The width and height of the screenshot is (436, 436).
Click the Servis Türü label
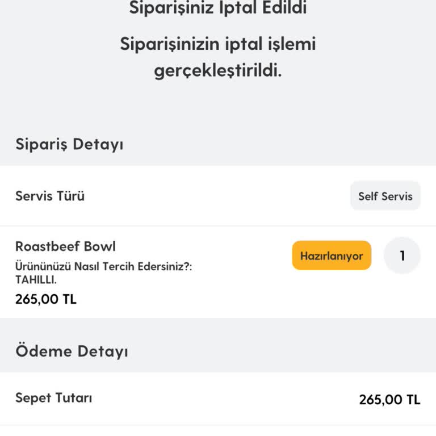tap(50, 196)
